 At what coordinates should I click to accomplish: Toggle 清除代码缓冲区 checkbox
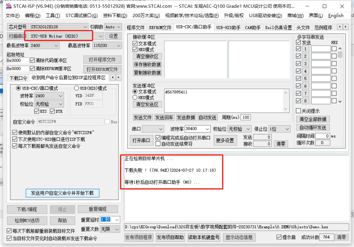32,60
